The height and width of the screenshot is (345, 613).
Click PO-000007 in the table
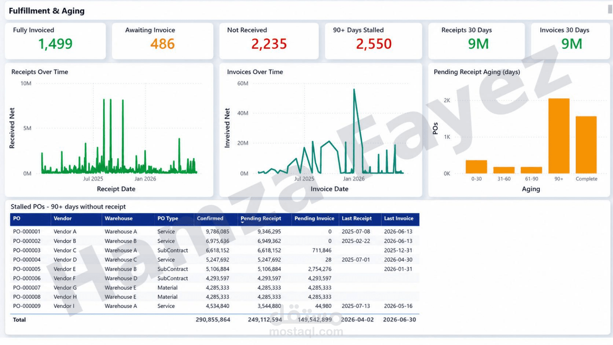[x=27, y=288]
